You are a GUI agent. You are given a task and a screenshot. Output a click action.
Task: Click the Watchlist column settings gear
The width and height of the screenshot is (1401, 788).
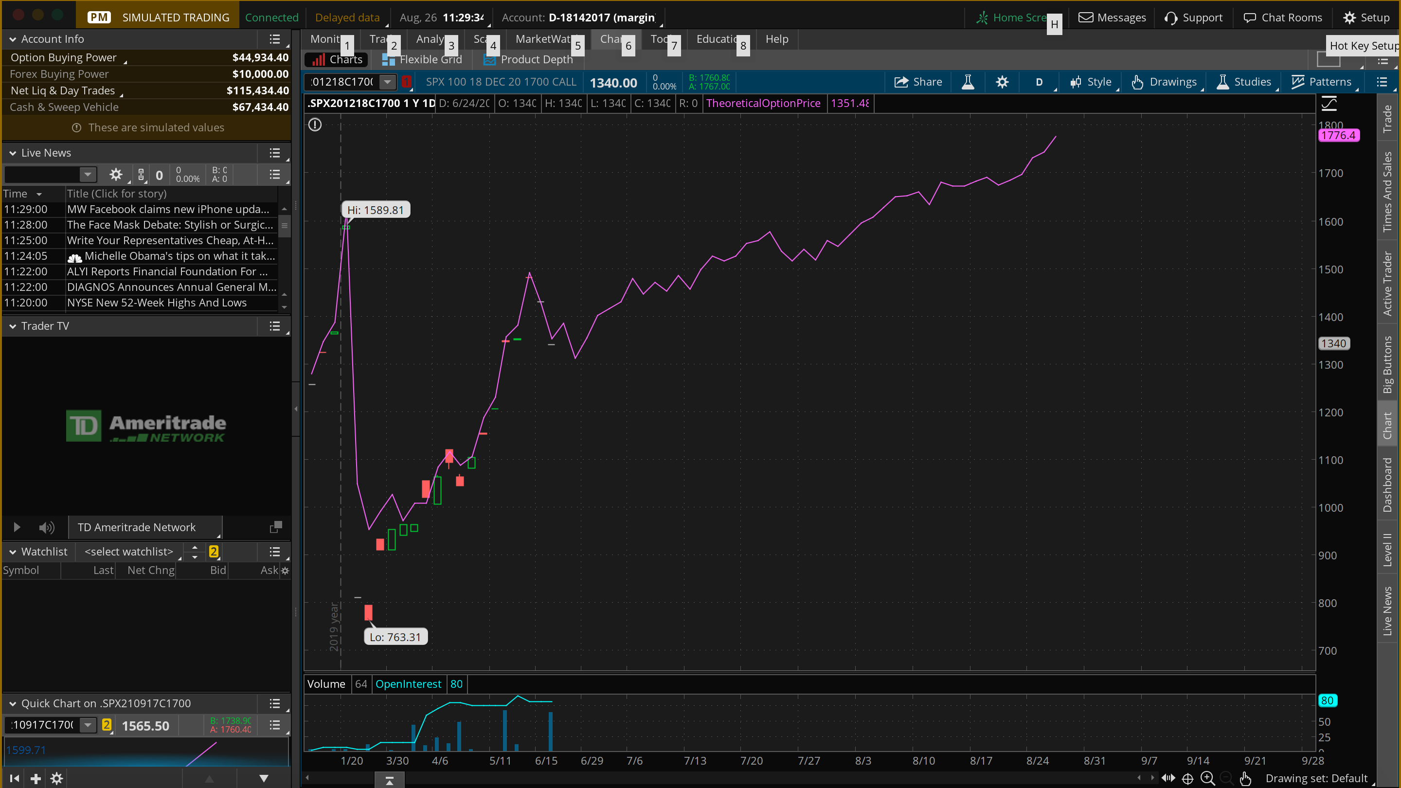coord(285,571)
